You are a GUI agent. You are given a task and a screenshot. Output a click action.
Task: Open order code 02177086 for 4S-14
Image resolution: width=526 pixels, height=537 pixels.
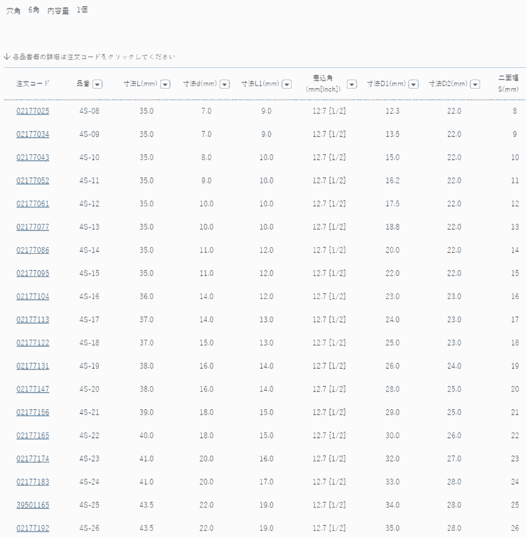point(33,250)
